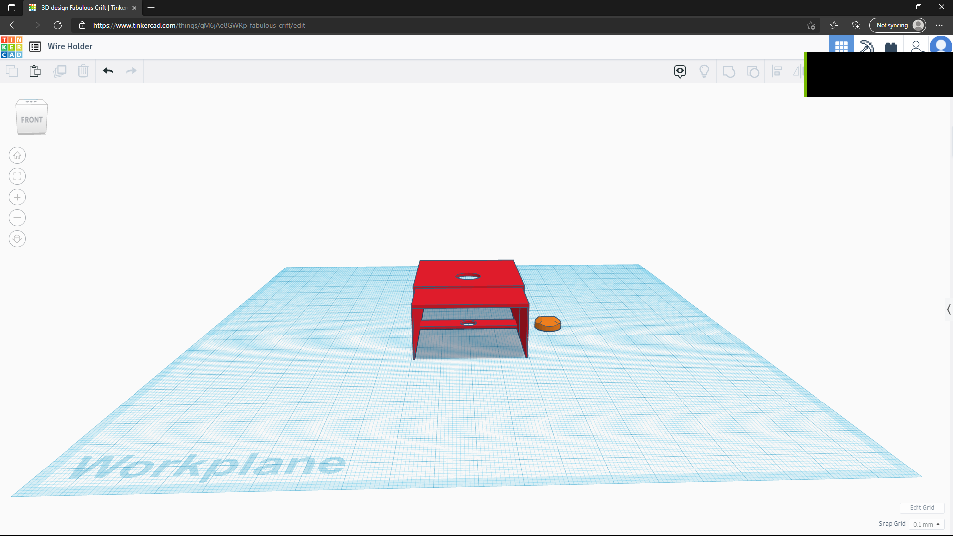Toggle Show All hidden objects lightbulb
The height and width of the screenshot is (536, 953).
704,71
